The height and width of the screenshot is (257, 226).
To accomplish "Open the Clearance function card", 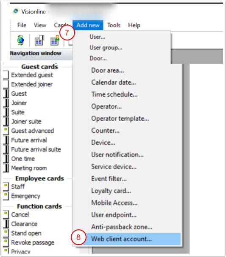I will tap(24, 224).
